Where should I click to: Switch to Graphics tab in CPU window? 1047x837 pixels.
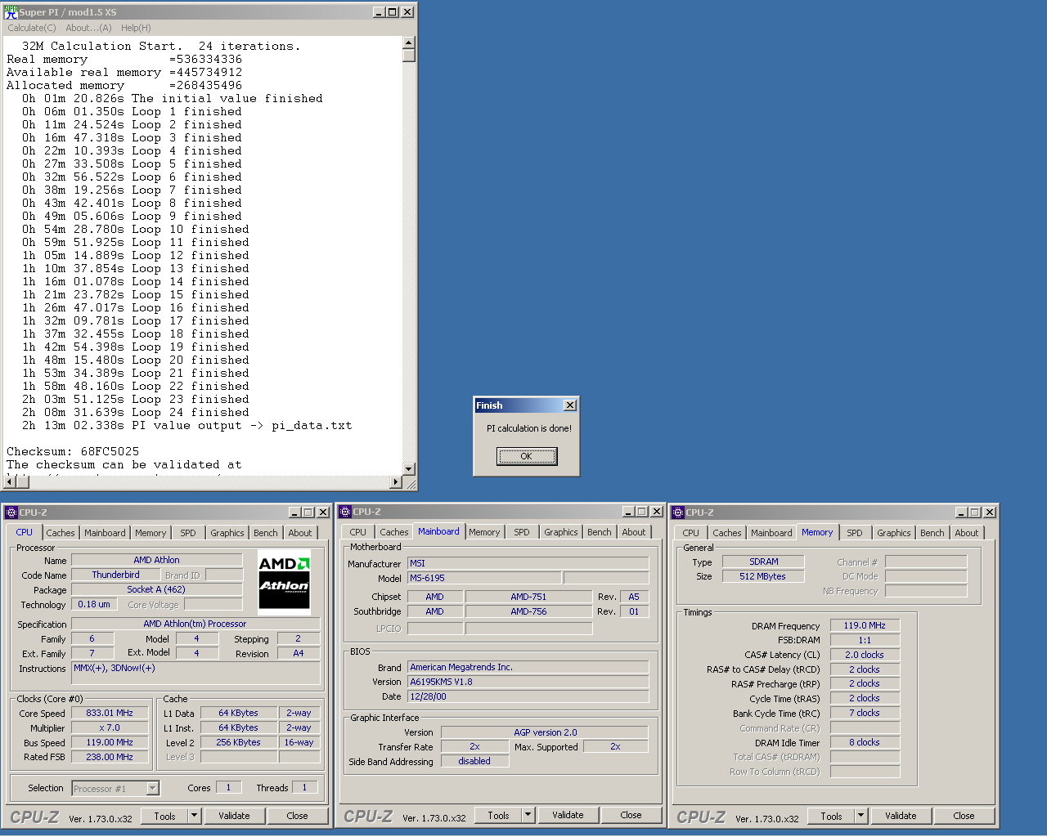227,533
